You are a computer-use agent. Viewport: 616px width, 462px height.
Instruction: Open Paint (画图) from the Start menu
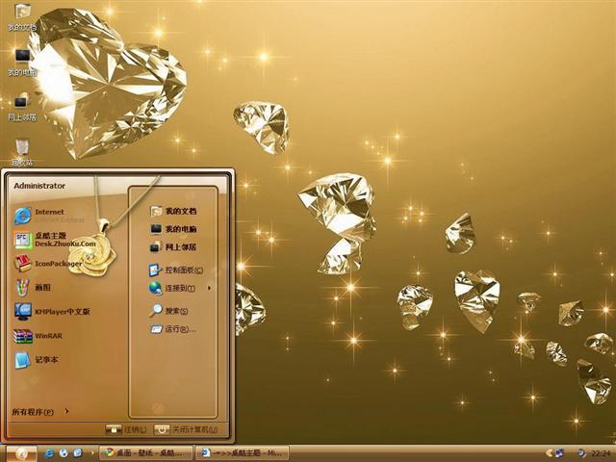tap(33, 288)
